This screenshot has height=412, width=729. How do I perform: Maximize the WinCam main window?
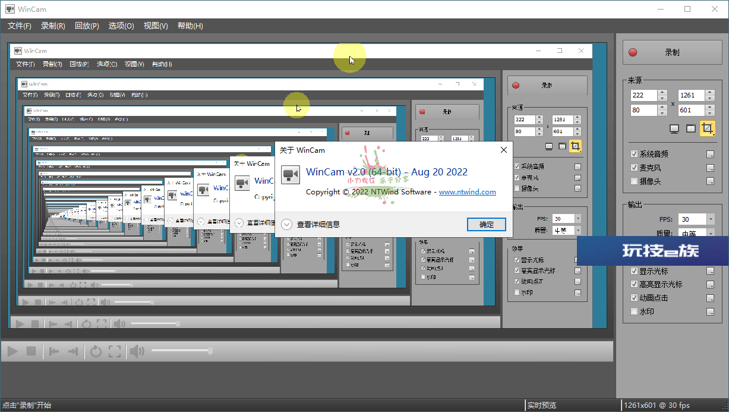coord(687,9)
